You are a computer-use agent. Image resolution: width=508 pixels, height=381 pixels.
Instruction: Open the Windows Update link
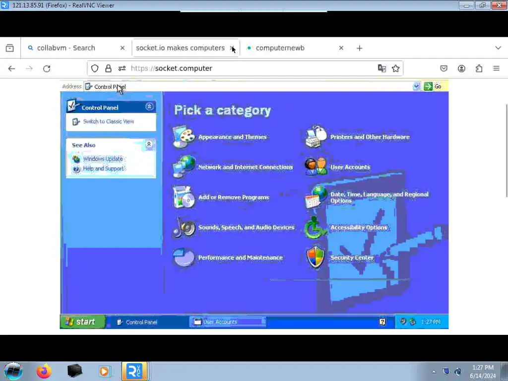(103, 159)
